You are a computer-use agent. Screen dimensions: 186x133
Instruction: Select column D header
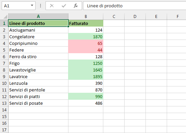pos(135,16)
